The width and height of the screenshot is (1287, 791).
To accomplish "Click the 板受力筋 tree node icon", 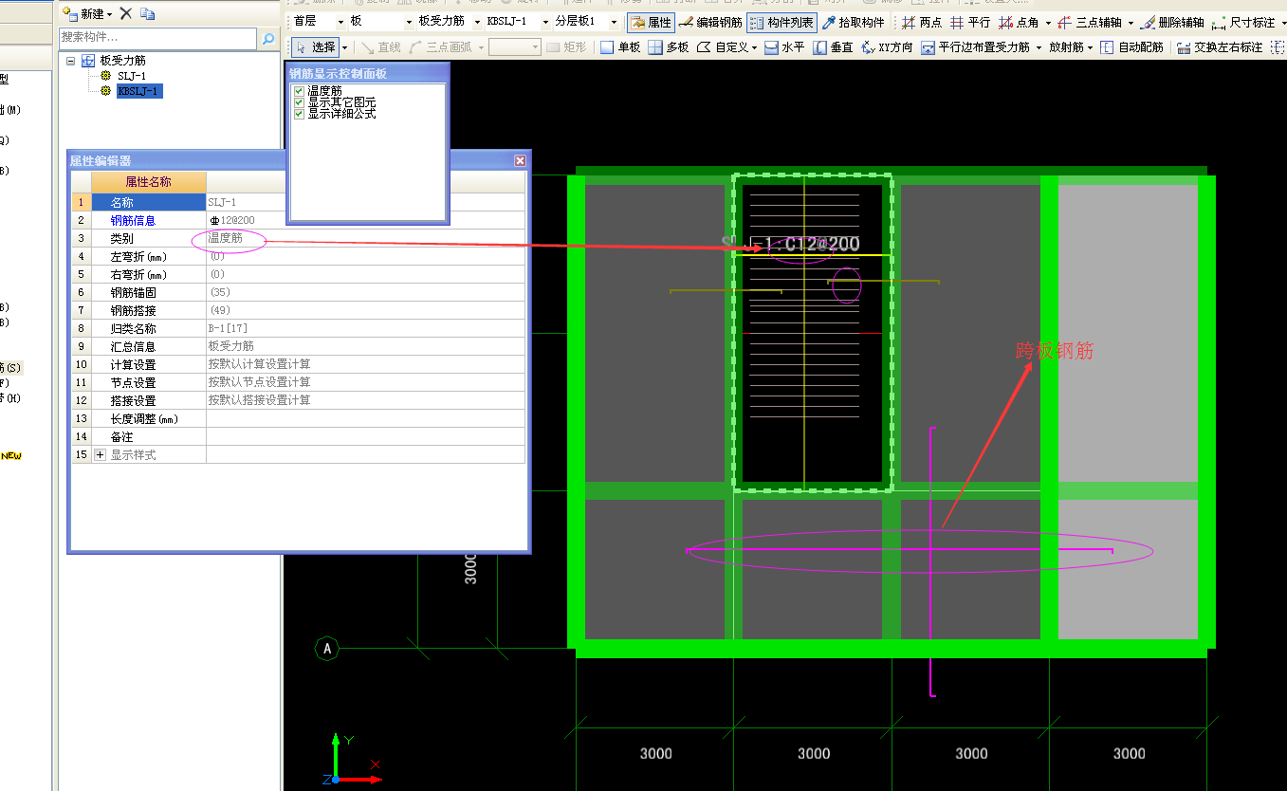I will (88, 61).
